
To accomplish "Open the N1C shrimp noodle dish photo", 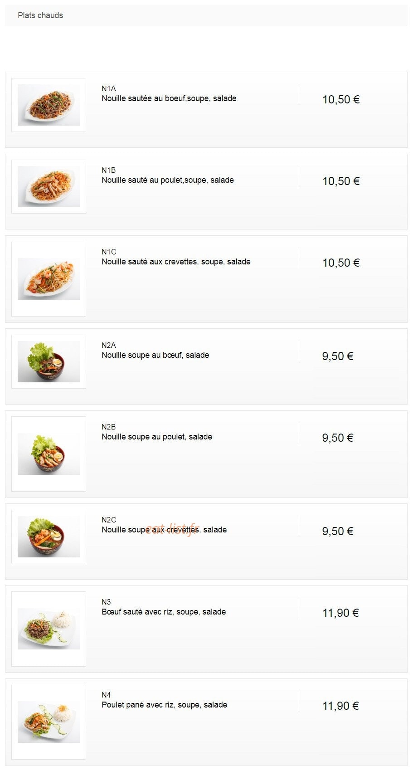I will click(49, 279).
